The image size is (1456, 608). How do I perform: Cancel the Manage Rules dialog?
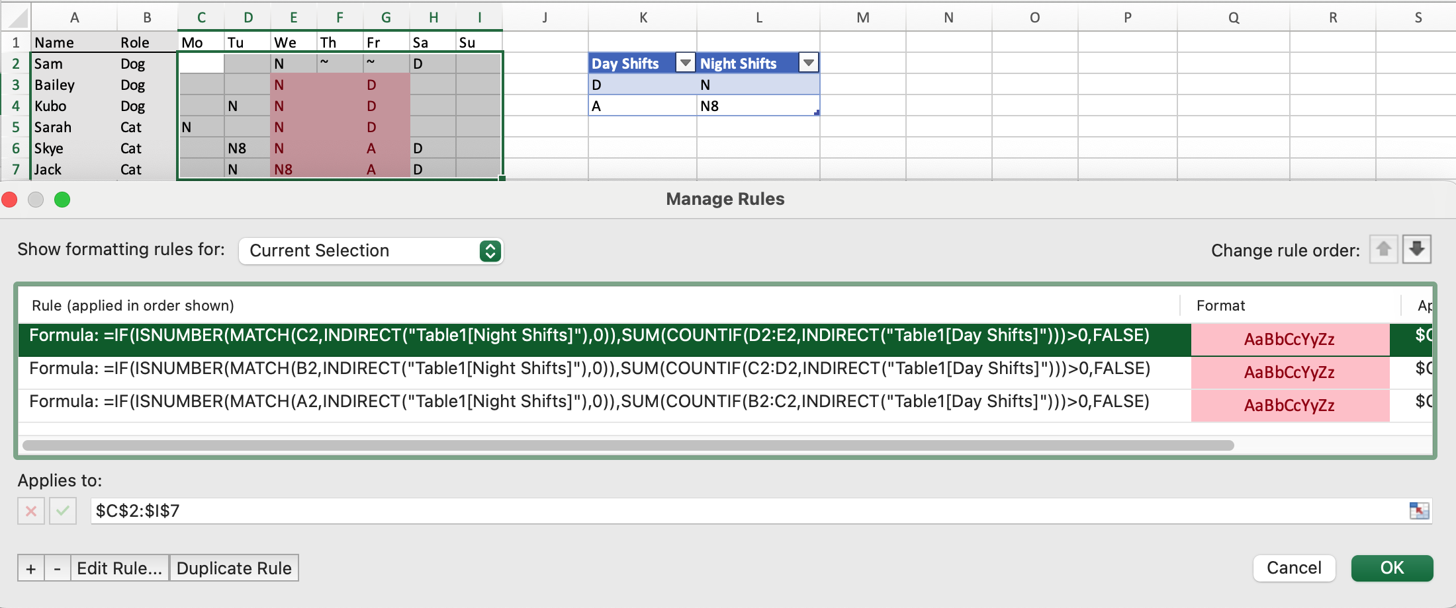[1294, 568]
